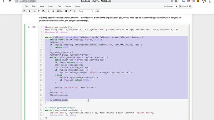Viewport: 214px width, 120px height.
Task: Click the bookmark icon in the address bar
Action: (176, 1)
